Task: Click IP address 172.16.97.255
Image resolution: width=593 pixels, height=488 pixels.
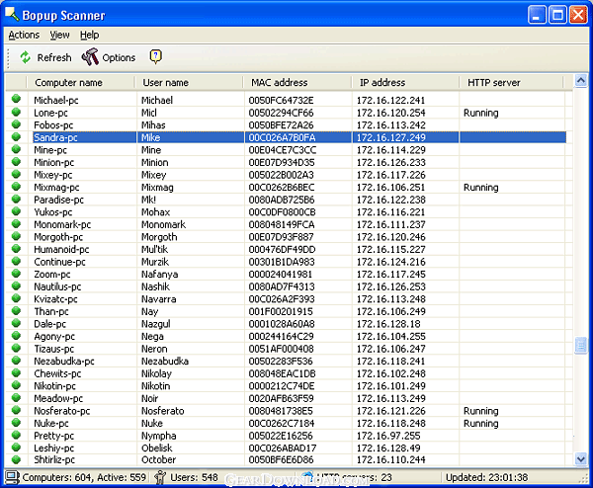Action: coord(388,436)
